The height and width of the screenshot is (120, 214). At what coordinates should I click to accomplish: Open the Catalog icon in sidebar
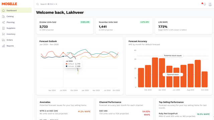3,16
